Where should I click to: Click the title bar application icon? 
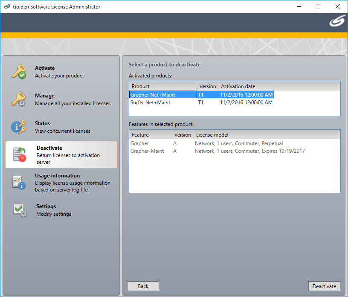click(6, 6)
